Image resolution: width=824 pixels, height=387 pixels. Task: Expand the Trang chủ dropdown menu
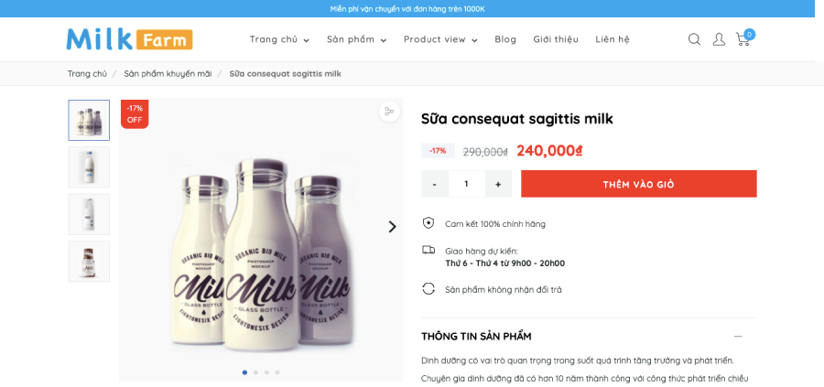click(279, 39)
